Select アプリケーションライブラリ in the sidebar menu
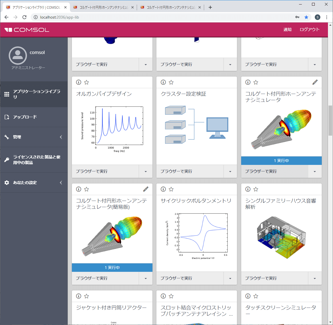 [x=31, y=94]
